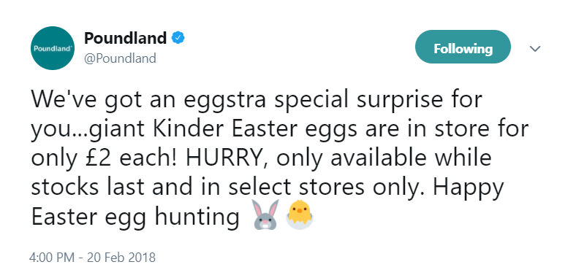Click the phrase 'select stores'
The image size is (576, 278).
point(297,188)
